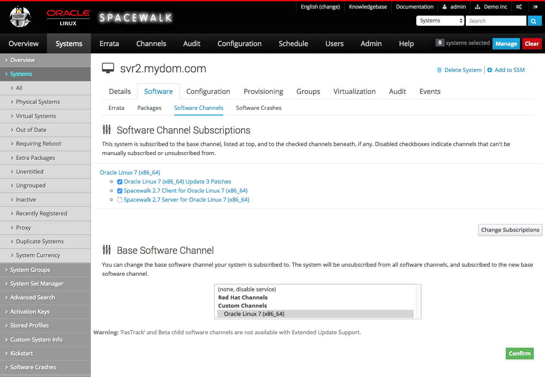This screenshot has width=545, height=377.
Task: Click the Demo Inc organization icon
Action: [x=478, y=7]
